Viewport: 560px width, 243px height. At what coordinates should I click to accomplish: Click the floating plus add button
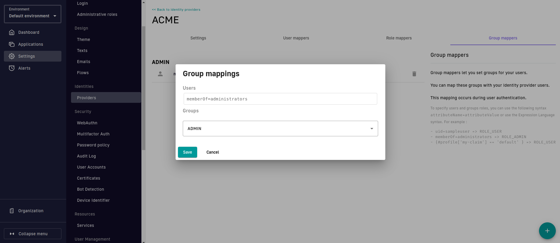tap(547, 231)
